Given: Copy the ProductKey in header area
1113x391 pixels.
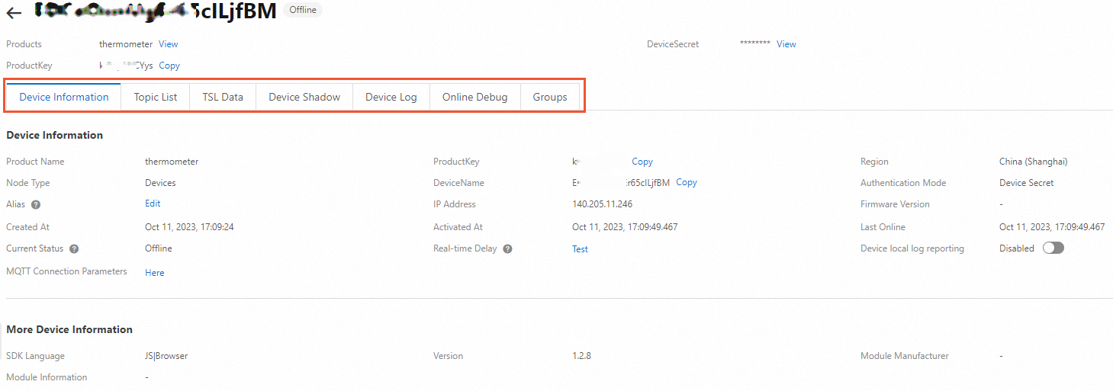Looking at the screenshot, I should pyautogui.click(x=169, y=66).
